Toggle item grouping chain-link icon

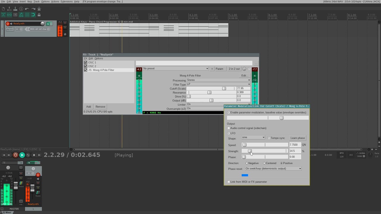point(9,15)
